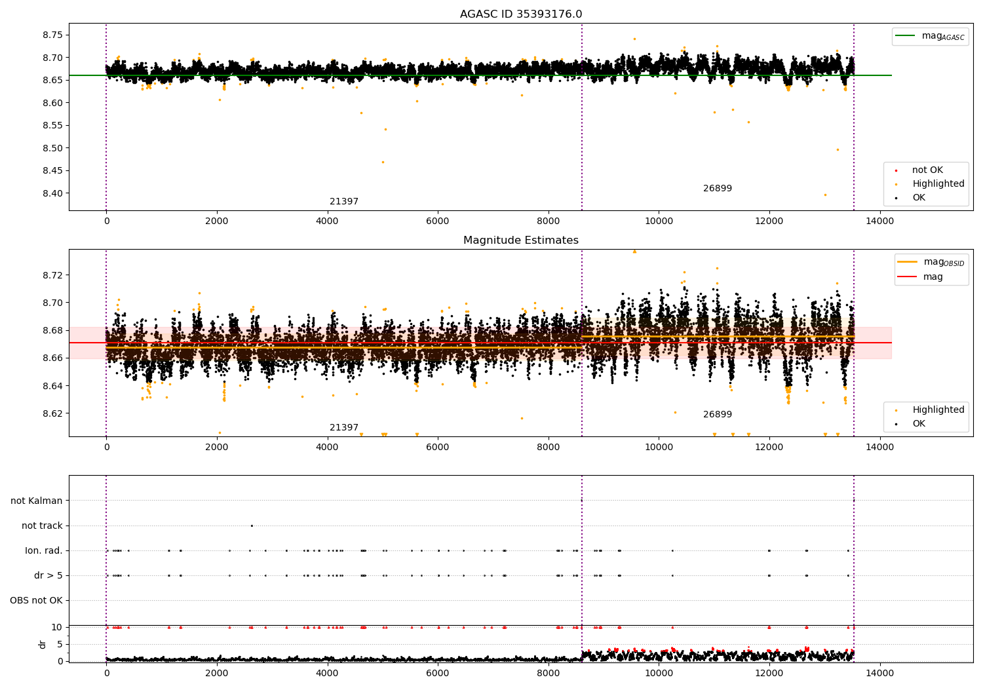The image size is (983, 688).
Task: Click the 'dr > 5' axis label
Action: pos(48,576)
